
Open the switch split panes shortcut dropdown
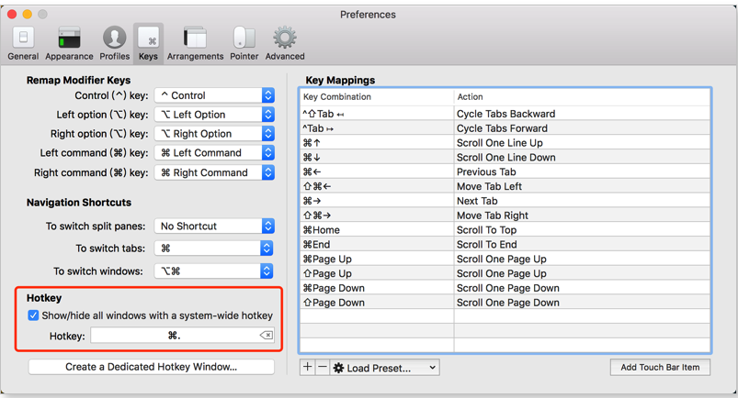215,226
